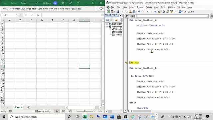Image resolution: width=213 pixels, height=120 pixels.
Task: Open Excel from the Windows taskbar
Action: coord(85,117)
